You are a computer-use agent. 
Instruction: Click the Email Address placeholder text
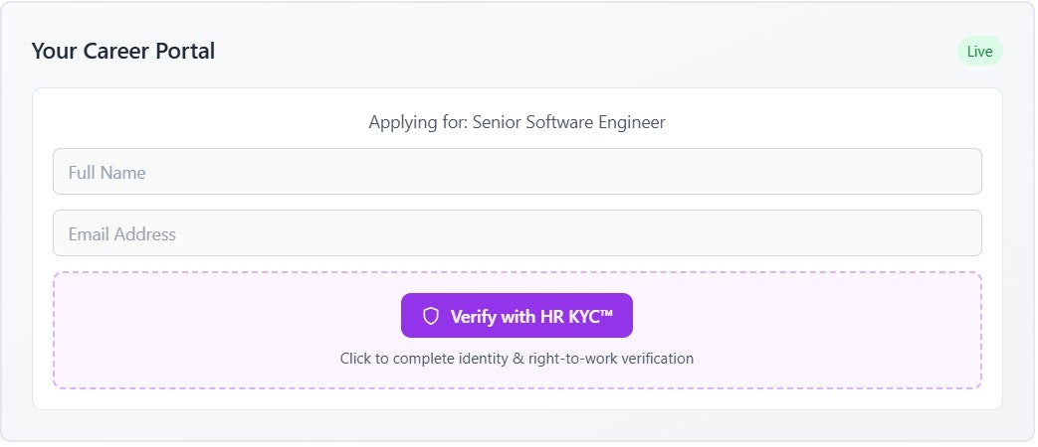121,234
